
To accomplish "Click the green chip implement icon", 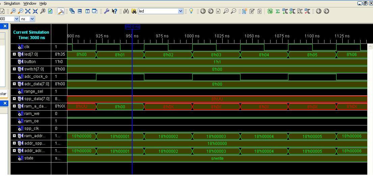I will point(270,11).
